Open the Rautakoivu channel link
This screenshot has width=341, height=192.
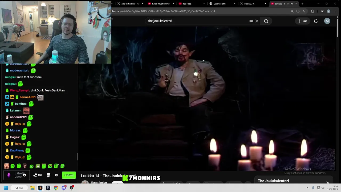[99, 183]
